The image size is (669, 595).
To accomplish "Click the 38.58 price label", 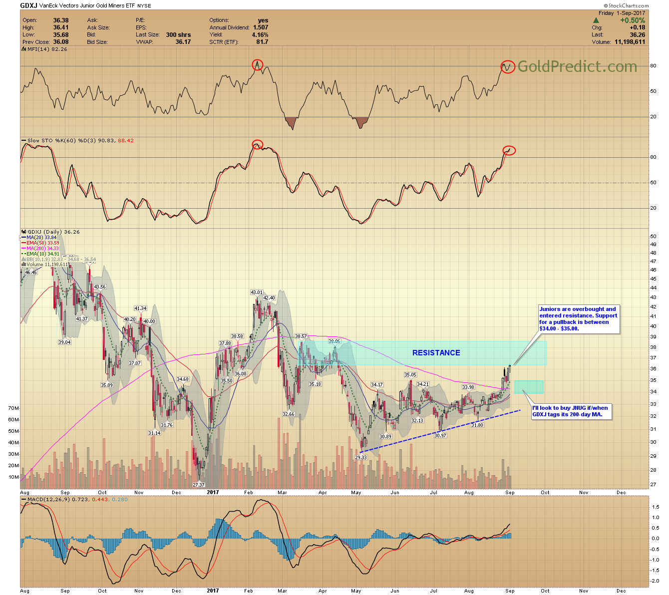I will [237, 336].
